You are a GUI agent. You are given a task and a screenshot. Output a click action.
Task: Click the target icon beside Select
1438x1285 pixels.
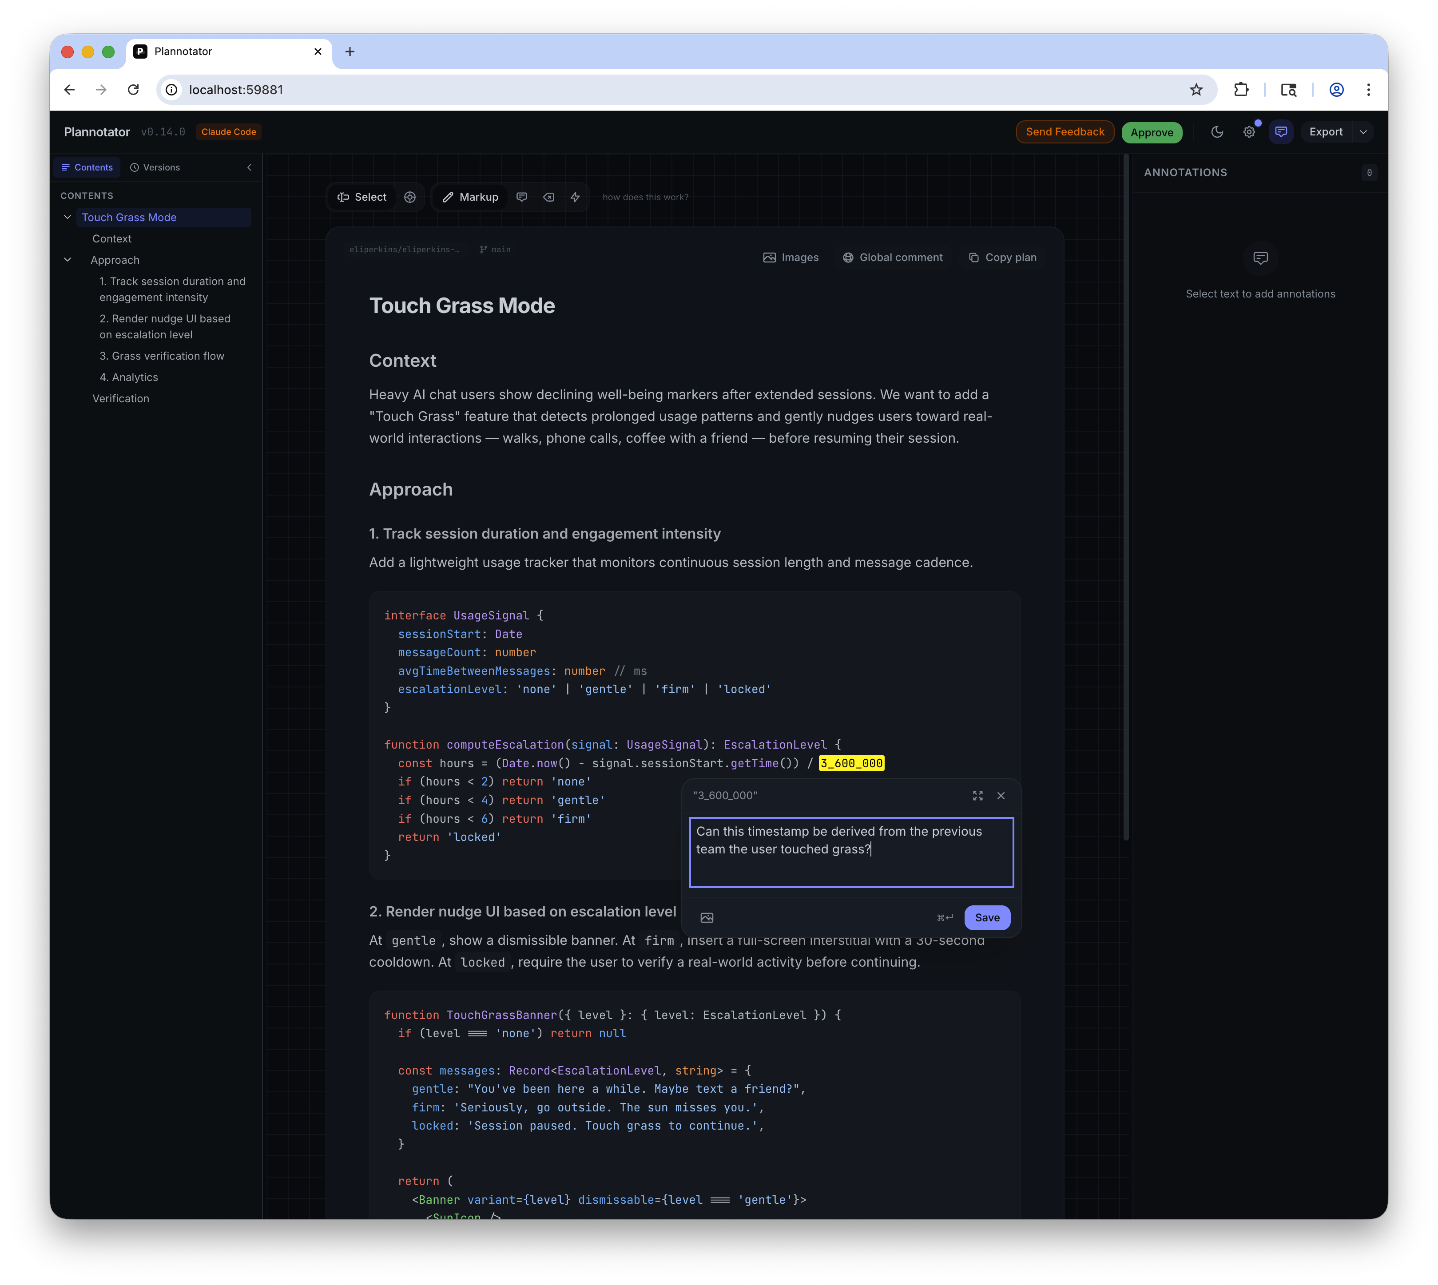click(x=409, y=197)
